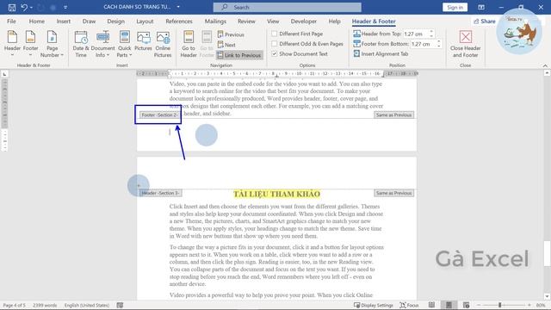551x310 pixels.
Task: Uncheck Show Document Text
Action: pyautogui.click(x=274, y=53)
